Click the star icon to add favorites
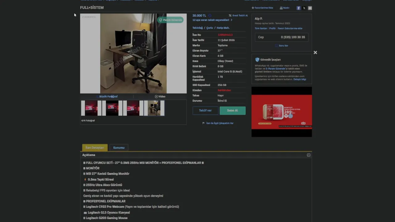The width and height of the screenshot is (395, 222). pos(253,8)
